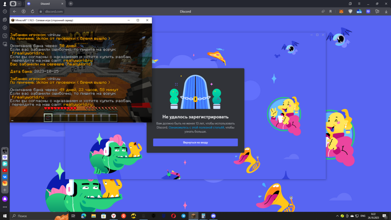The width and height of the screenshot is (391, 220).
Task: Bookmark this page
Action: (x=330, y=11)
